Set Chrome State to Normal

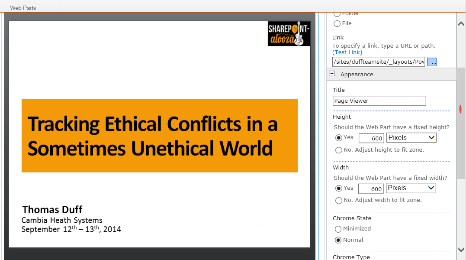pyautogui.click(x=338, y=240)
